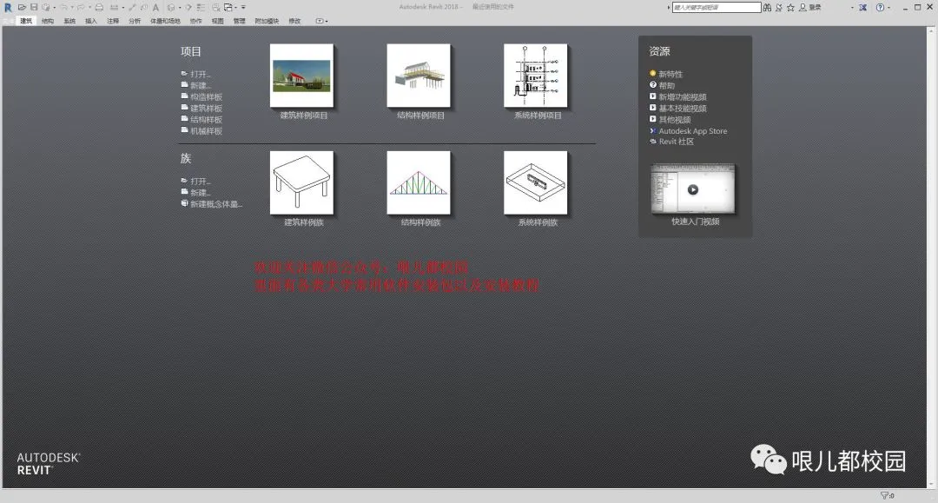Switch to the 管理 ribbon tab

click(240, 21)
